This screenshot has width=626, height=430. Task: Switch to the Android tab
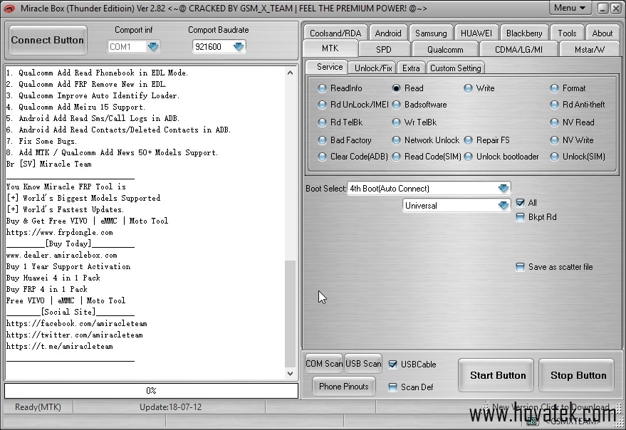pos(388,33)
